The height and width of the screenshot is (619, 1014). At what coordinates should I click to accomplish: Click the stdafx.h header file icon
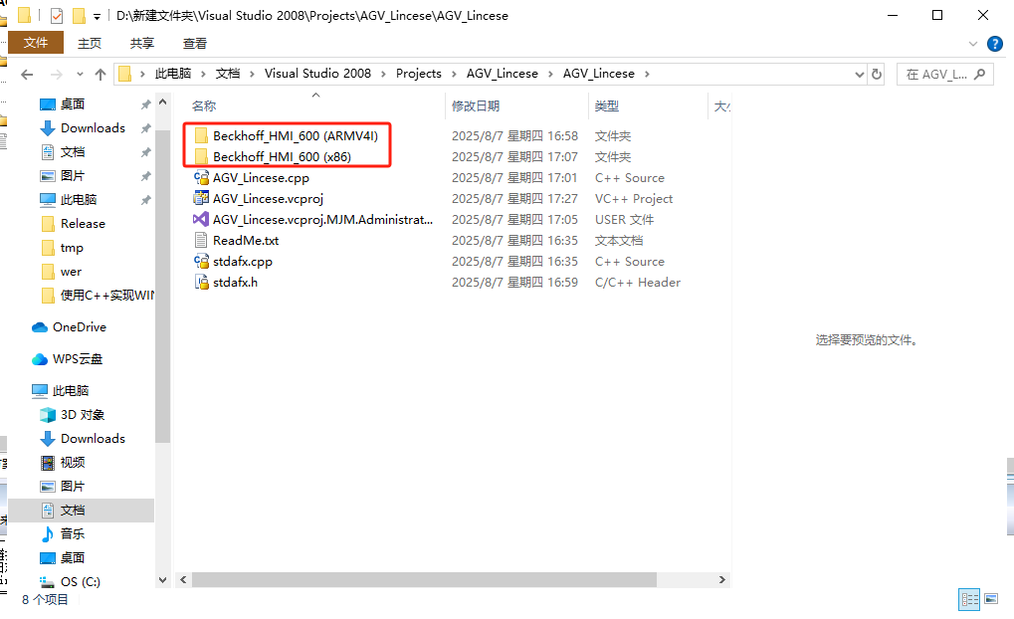201,282
